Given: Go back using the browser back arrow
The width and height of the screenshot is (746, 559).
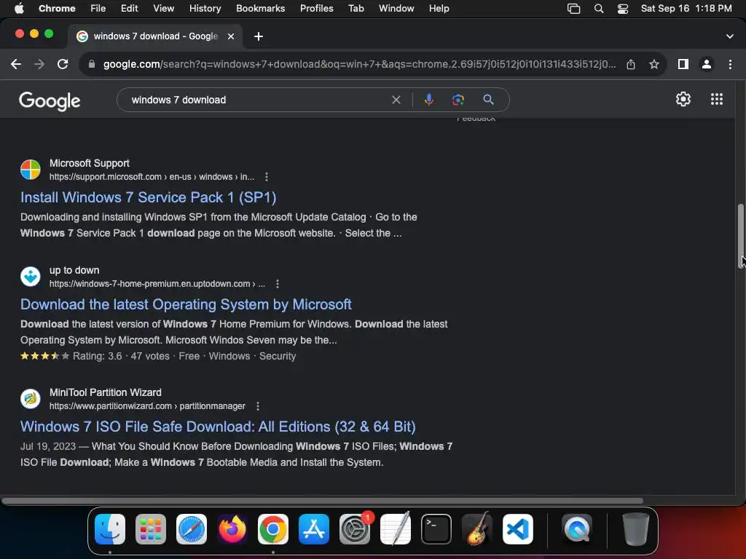Looking at the screenshot, I should (16, 64).
